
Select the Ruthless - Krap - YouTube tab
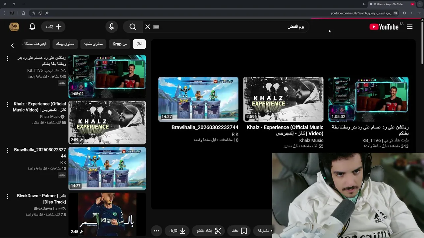tap(392, 4)
